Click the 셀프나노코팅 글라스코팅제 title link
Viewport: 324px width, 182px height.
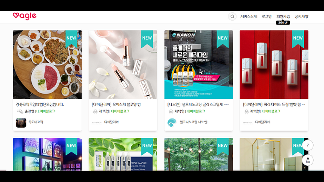pyautogui.click(x=198, y=104)
